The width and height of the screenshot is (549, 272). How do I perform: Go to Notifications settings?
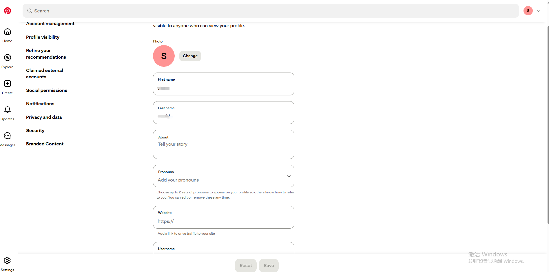click(40, 103)
